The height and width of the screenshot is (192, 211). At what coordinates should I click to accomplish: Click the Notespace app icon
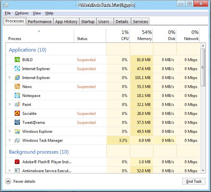pyautogui.click(x=17, y=96)
